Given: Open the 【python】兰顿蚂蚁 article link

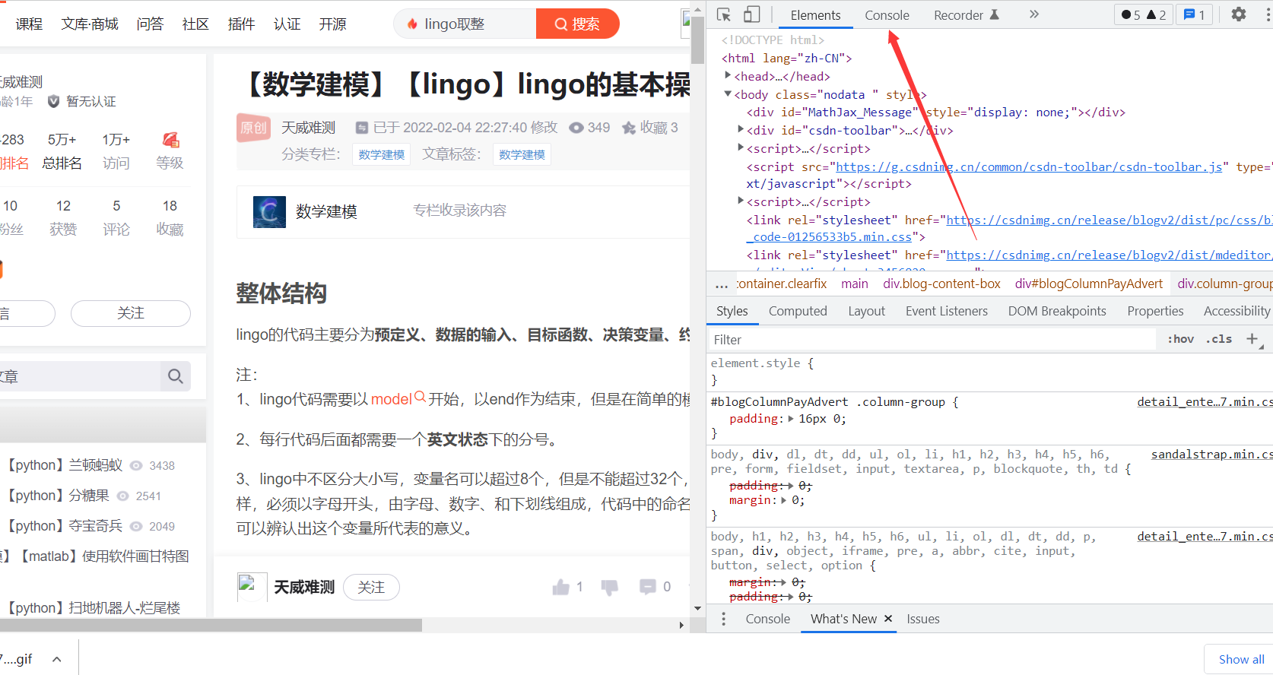Looking at the screenshot, I should [64, 465].
